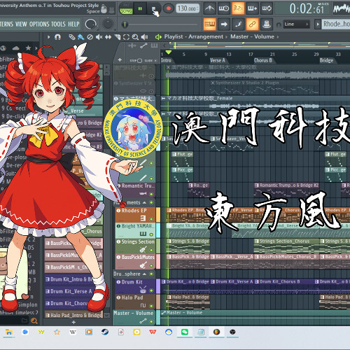Jump to the Chorus B marker
Viewport: 350px width, 350px height.
[x=263, y=60]
